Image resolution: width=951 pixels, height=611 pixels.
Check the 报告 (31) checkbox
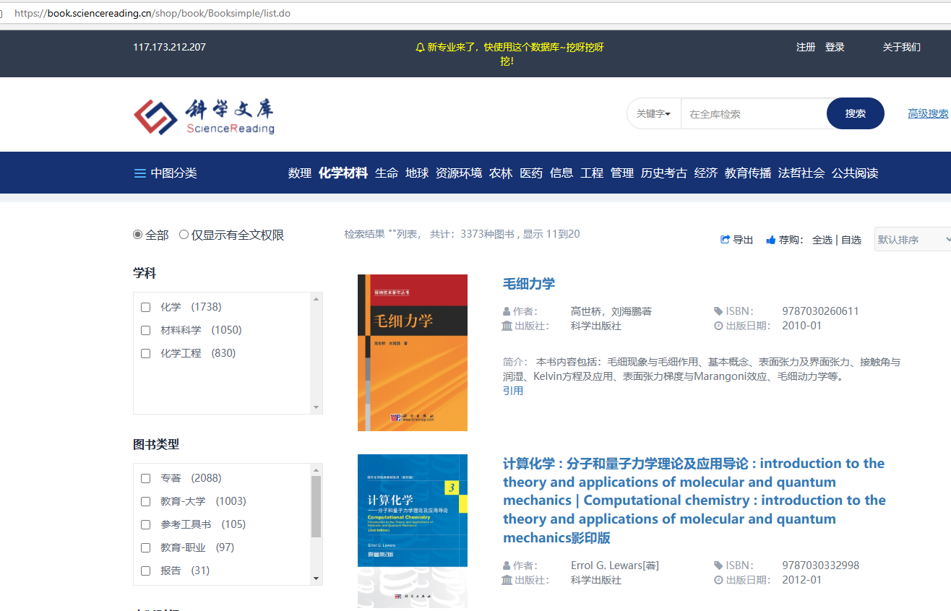coord(145,571)
